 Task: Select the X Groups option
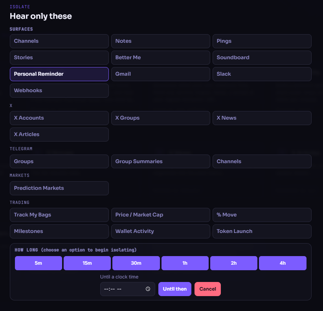(160, 118)
